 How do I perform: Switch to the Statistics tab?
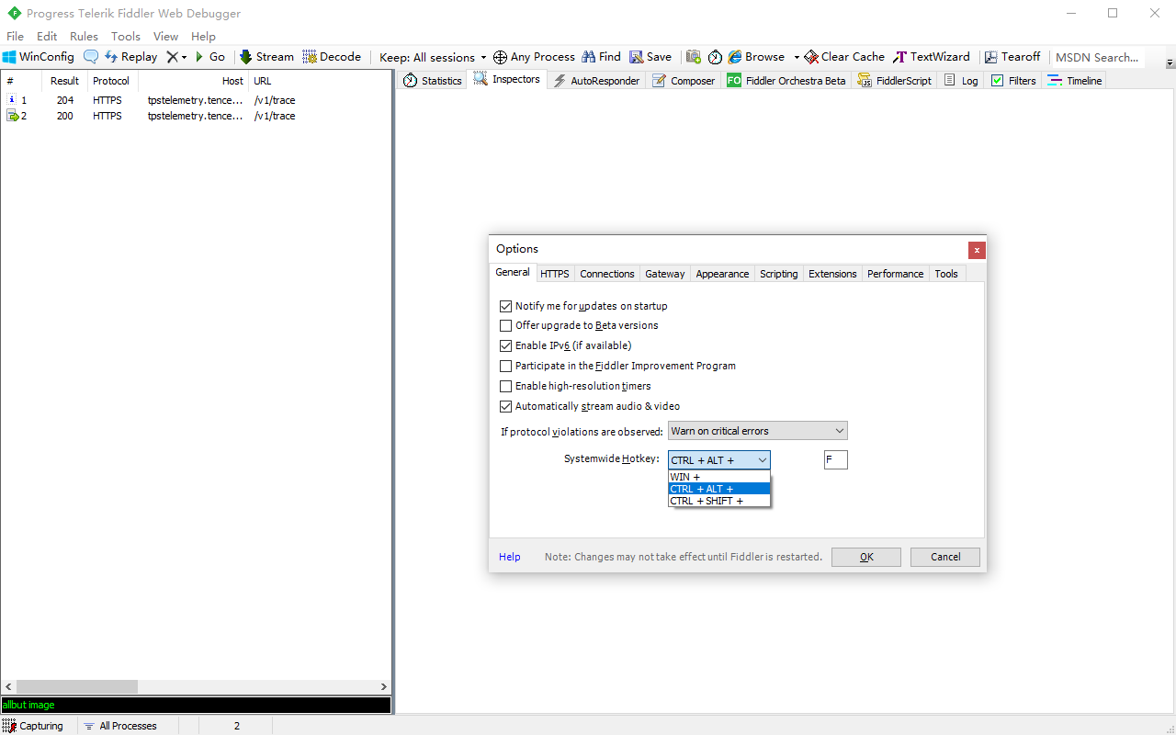click(x=432, y=81)
